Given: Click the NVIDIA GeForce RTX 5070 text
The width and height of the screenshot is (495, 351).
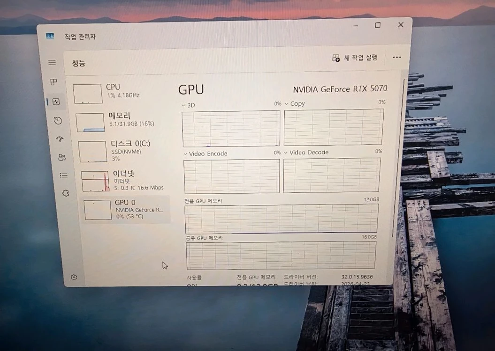Looking at the screenshot, I should (x=340, y=89).
